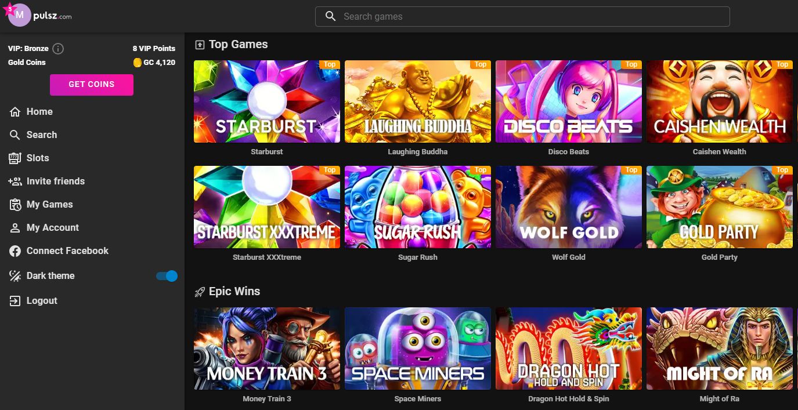Click the GC 4,120 balance text
798x410 pixels.
click(160, 62)
